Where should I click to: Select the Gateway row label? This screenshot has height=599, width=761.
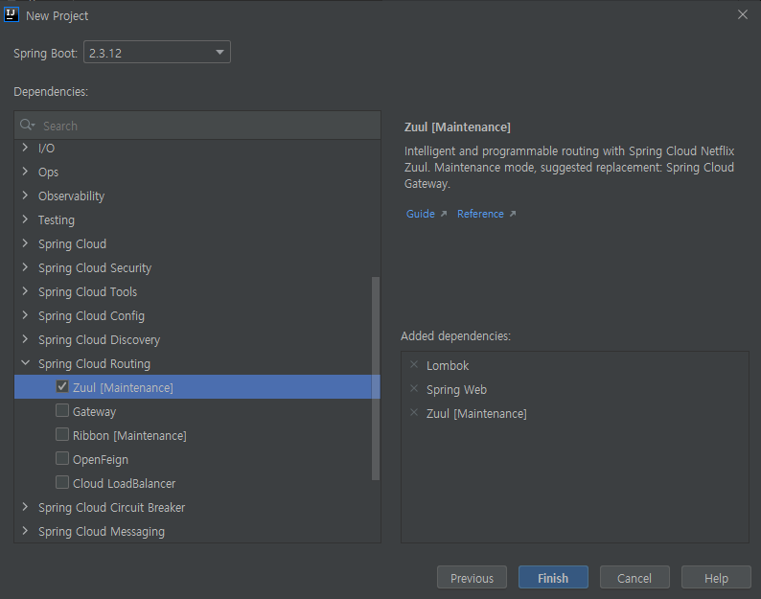(94, 411)
